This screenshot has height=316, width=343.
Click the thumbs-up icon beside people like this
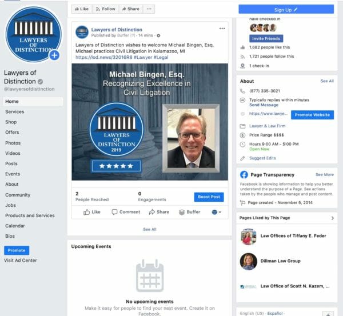242,47
